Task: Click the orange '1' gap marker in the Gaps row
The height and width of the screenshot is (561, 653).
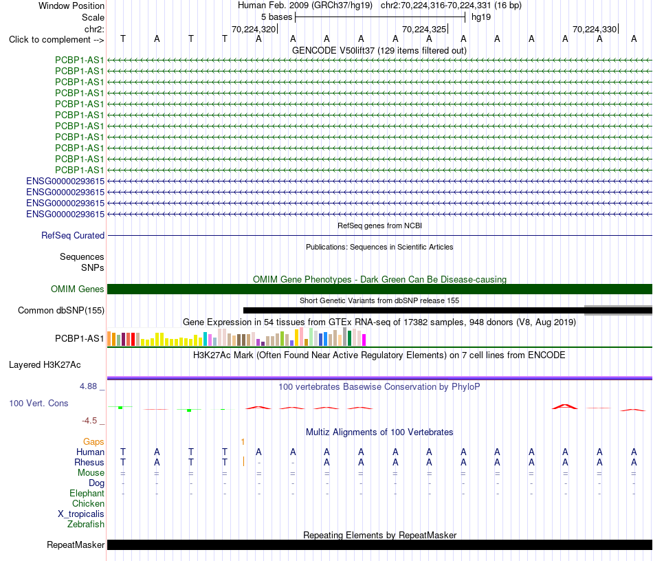Action: (x=243, y=442)
